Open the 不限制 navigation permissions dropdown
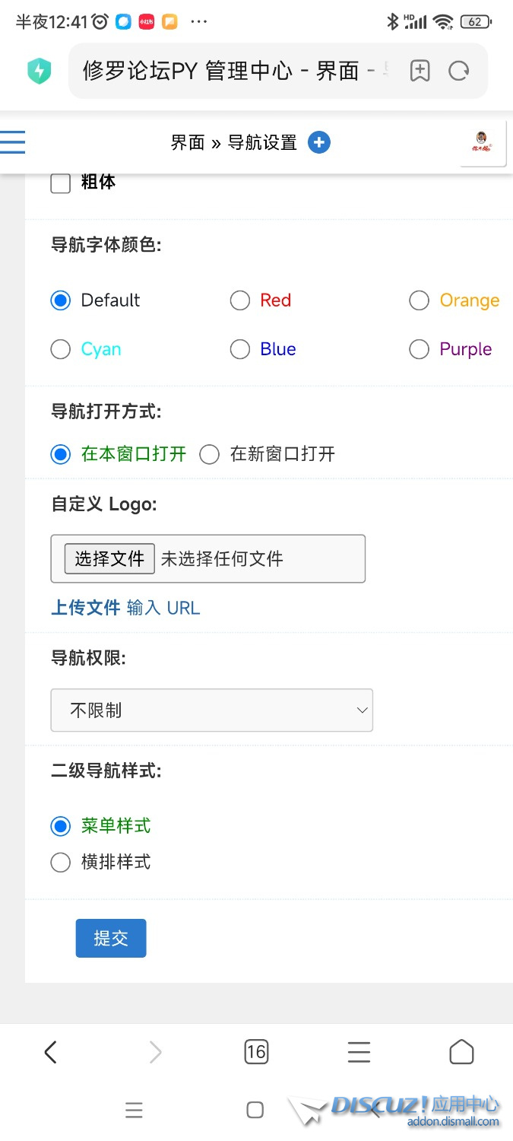The height and width of the screenshot is (1141, 513). point(211,710)
